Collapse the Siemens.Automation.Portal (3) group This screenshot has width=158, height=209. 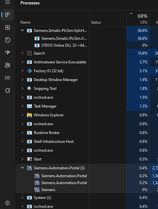tap(22, 168)
